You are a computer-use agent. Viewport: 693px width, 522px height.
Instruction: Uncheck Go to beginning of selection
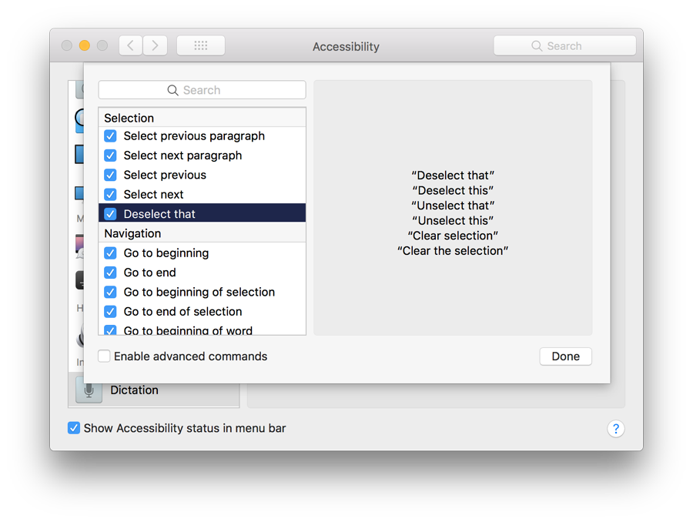point(110,292)
